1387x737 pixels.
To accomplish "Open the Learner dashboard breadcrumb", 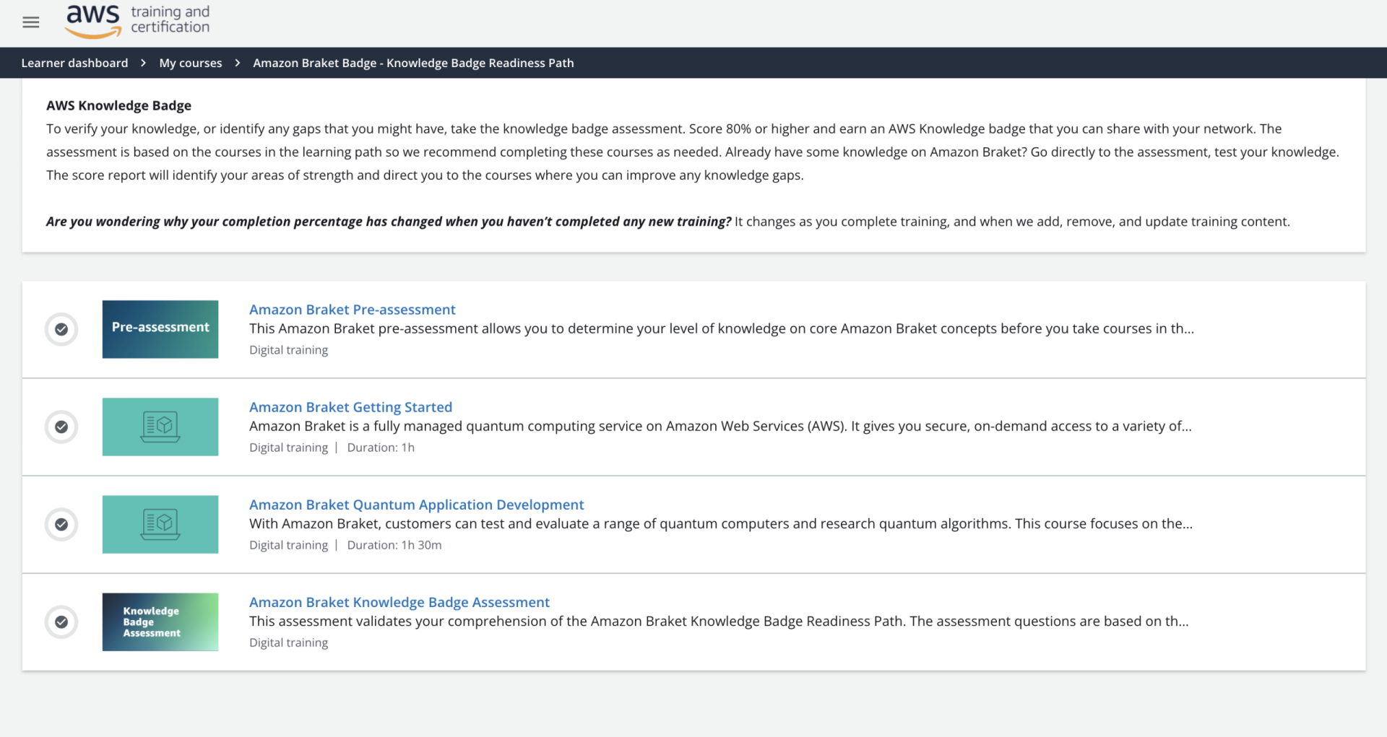I will (74, 63).
